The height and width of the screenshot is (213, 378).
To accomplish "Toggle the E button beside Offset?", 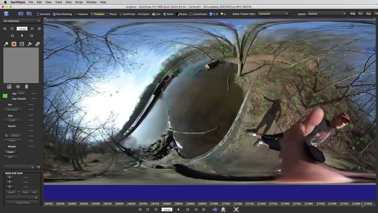I will [x=6, y=136].
